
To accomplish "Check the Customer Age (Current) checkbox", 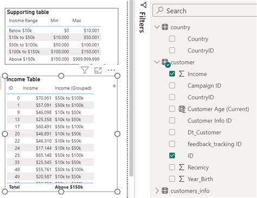I will pos(172,109).
